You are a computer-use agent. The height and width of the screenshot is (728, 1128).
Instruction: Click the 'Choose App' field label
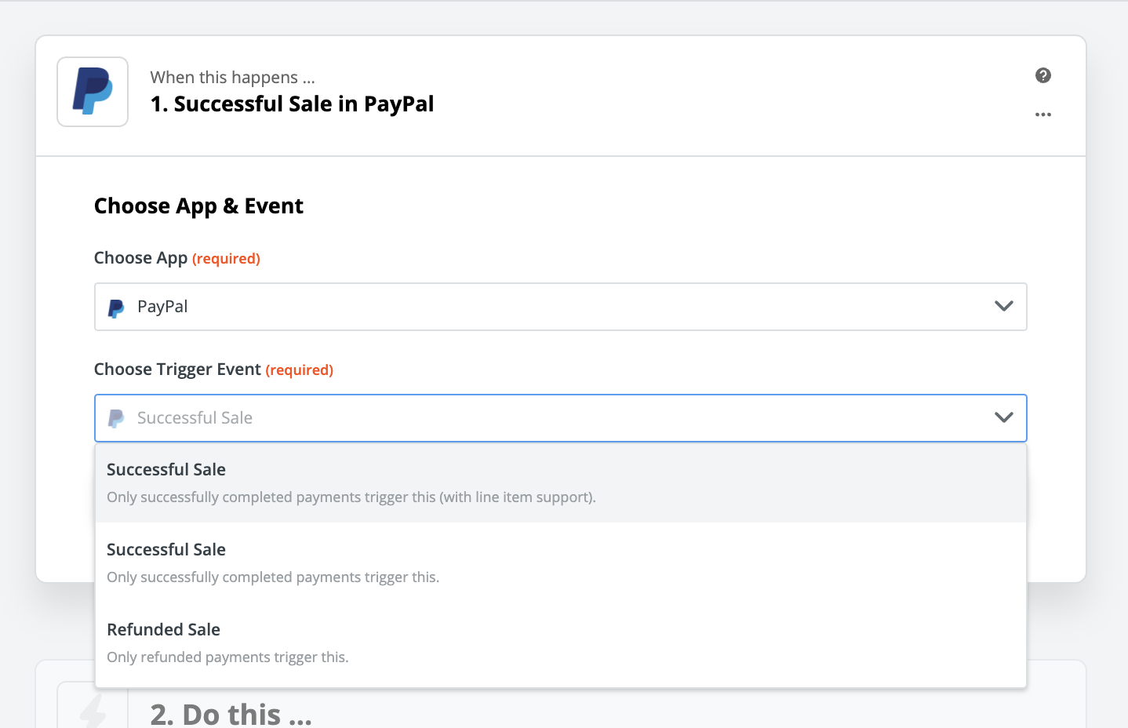pos(140,258)
